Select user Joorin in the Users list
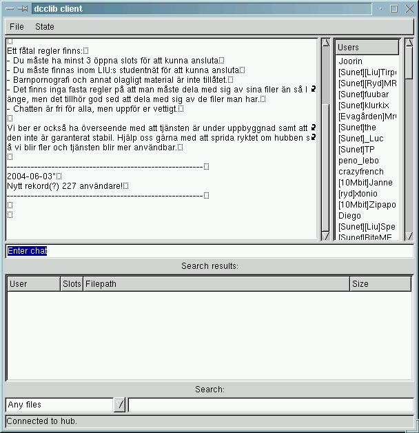 tap(351, 61)
